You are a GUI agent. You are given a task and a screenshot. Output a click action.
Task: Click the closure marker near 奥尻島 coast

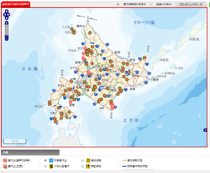point(49,102)
